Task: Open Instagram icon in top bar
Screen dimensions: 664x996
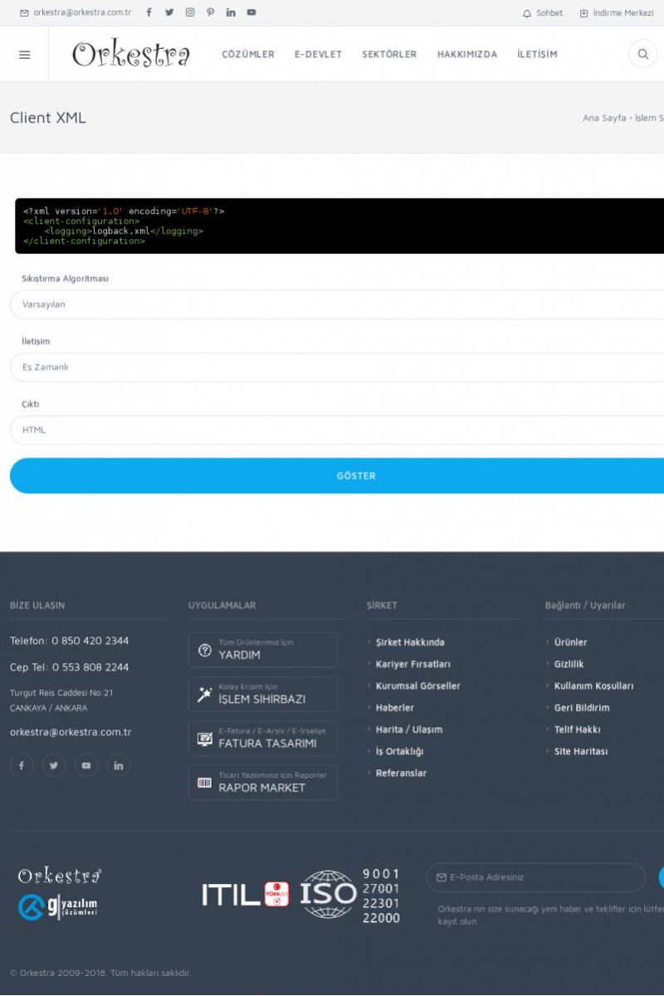Action: point(190,12)
